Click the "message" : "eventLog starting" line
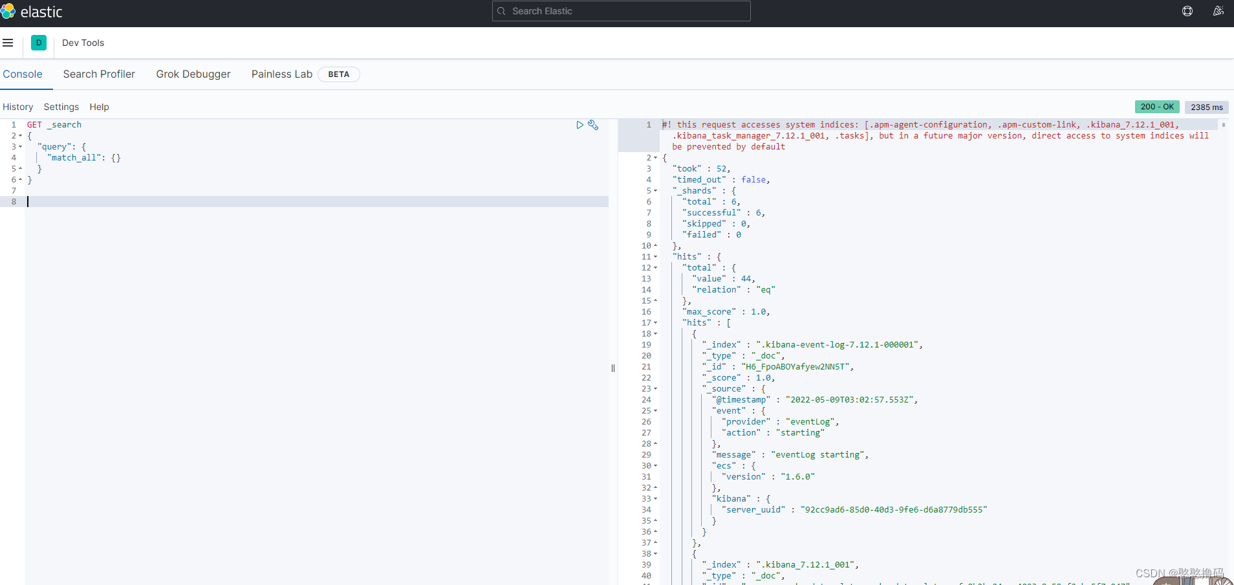Image resolution: width=1234 pixels, height=585 pixels. 790,455
